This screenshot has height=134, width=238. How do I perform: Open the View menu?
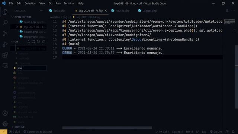click(x=42, y=3)
